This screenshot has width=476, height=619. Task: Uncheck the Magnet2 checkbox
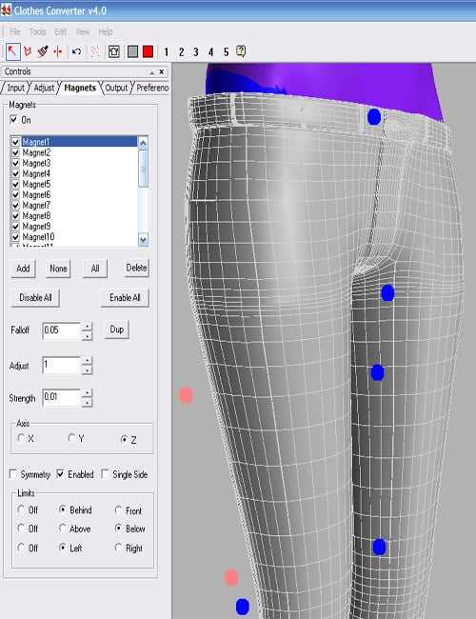[16, 152]
